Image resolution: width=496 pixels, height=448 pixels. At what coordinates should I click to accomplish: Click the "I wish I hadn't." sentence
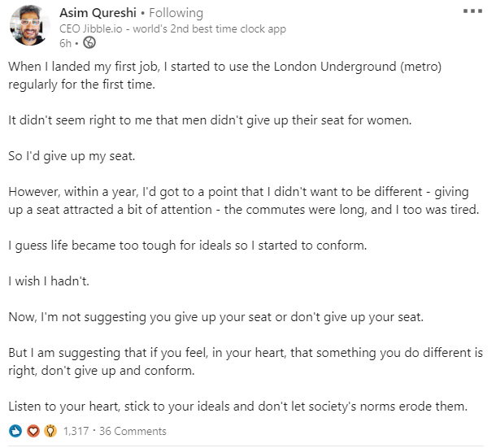pyautogui.click(x=49, y=281)
